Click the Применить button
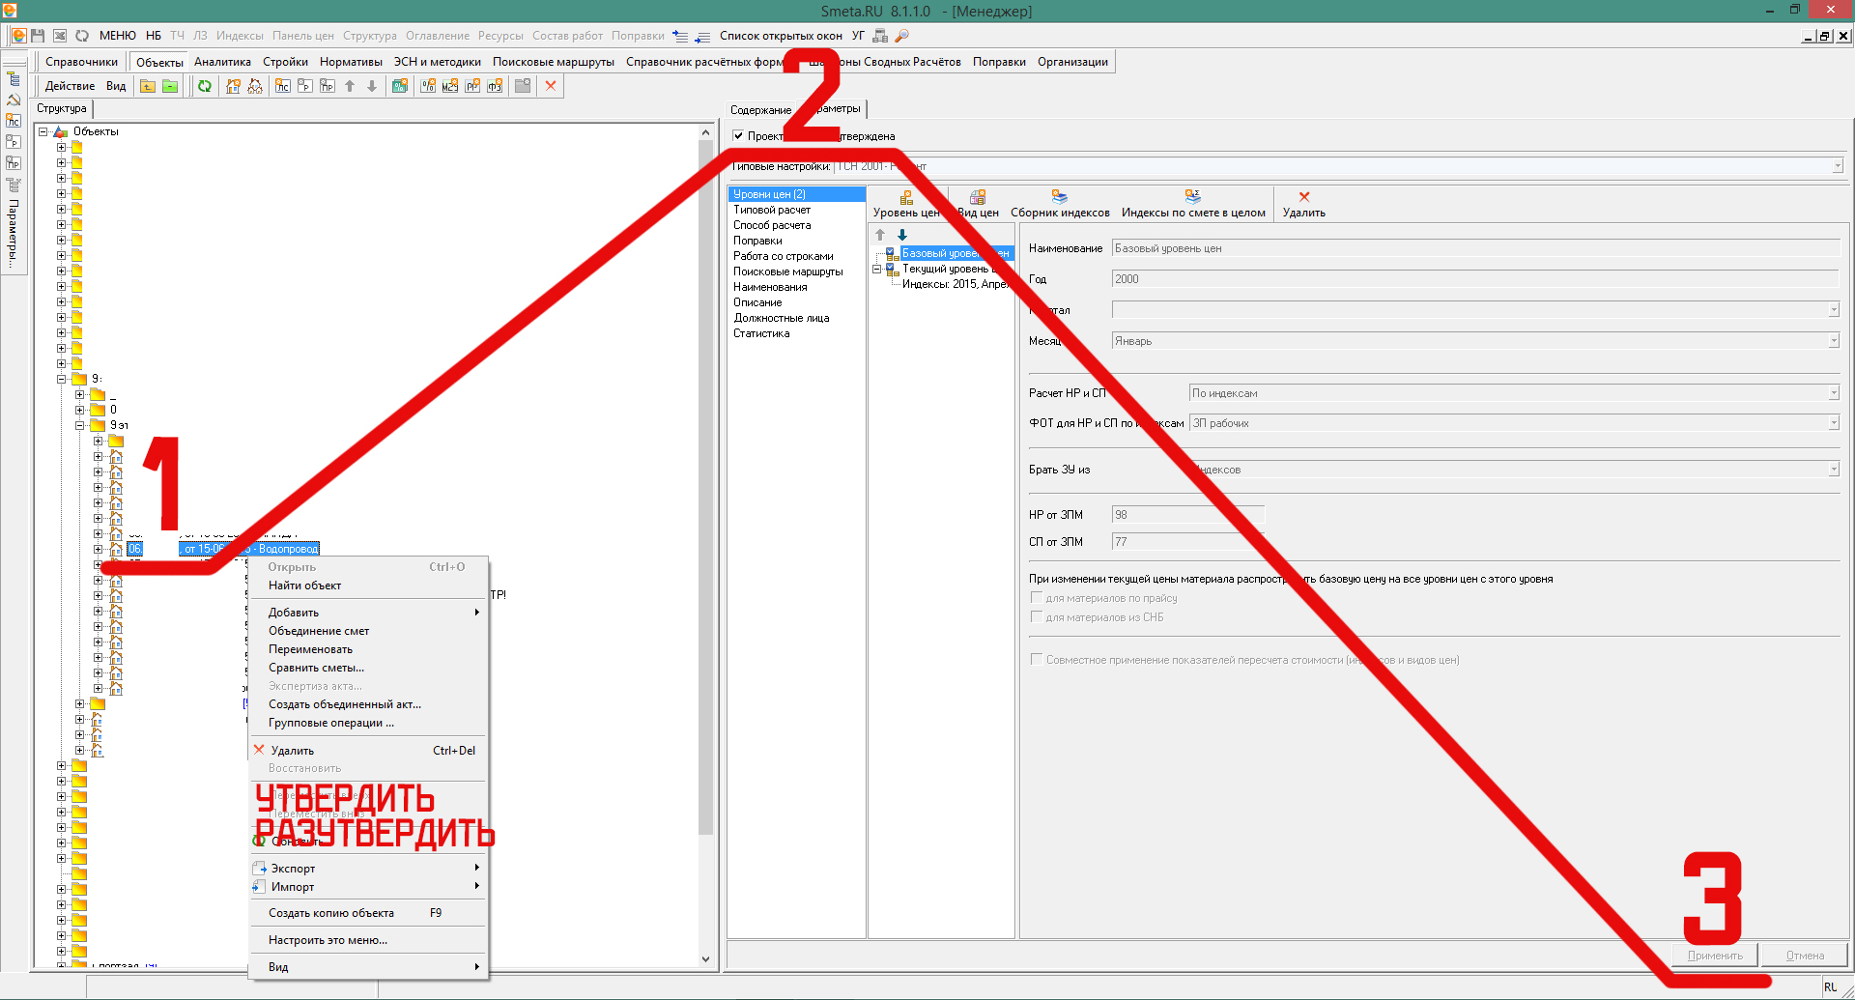 1715,956
